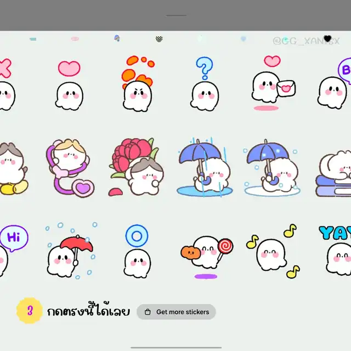The height and width of the screenshot is (351, 351).
Task: Pick the ghost with Hi speech bubble
Action: [x=12, y=251]
